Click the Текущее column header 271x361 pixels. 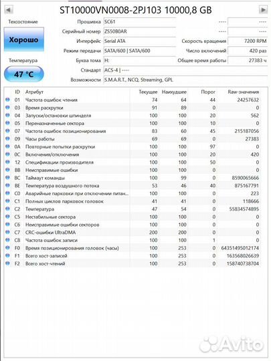click(148, 92)
